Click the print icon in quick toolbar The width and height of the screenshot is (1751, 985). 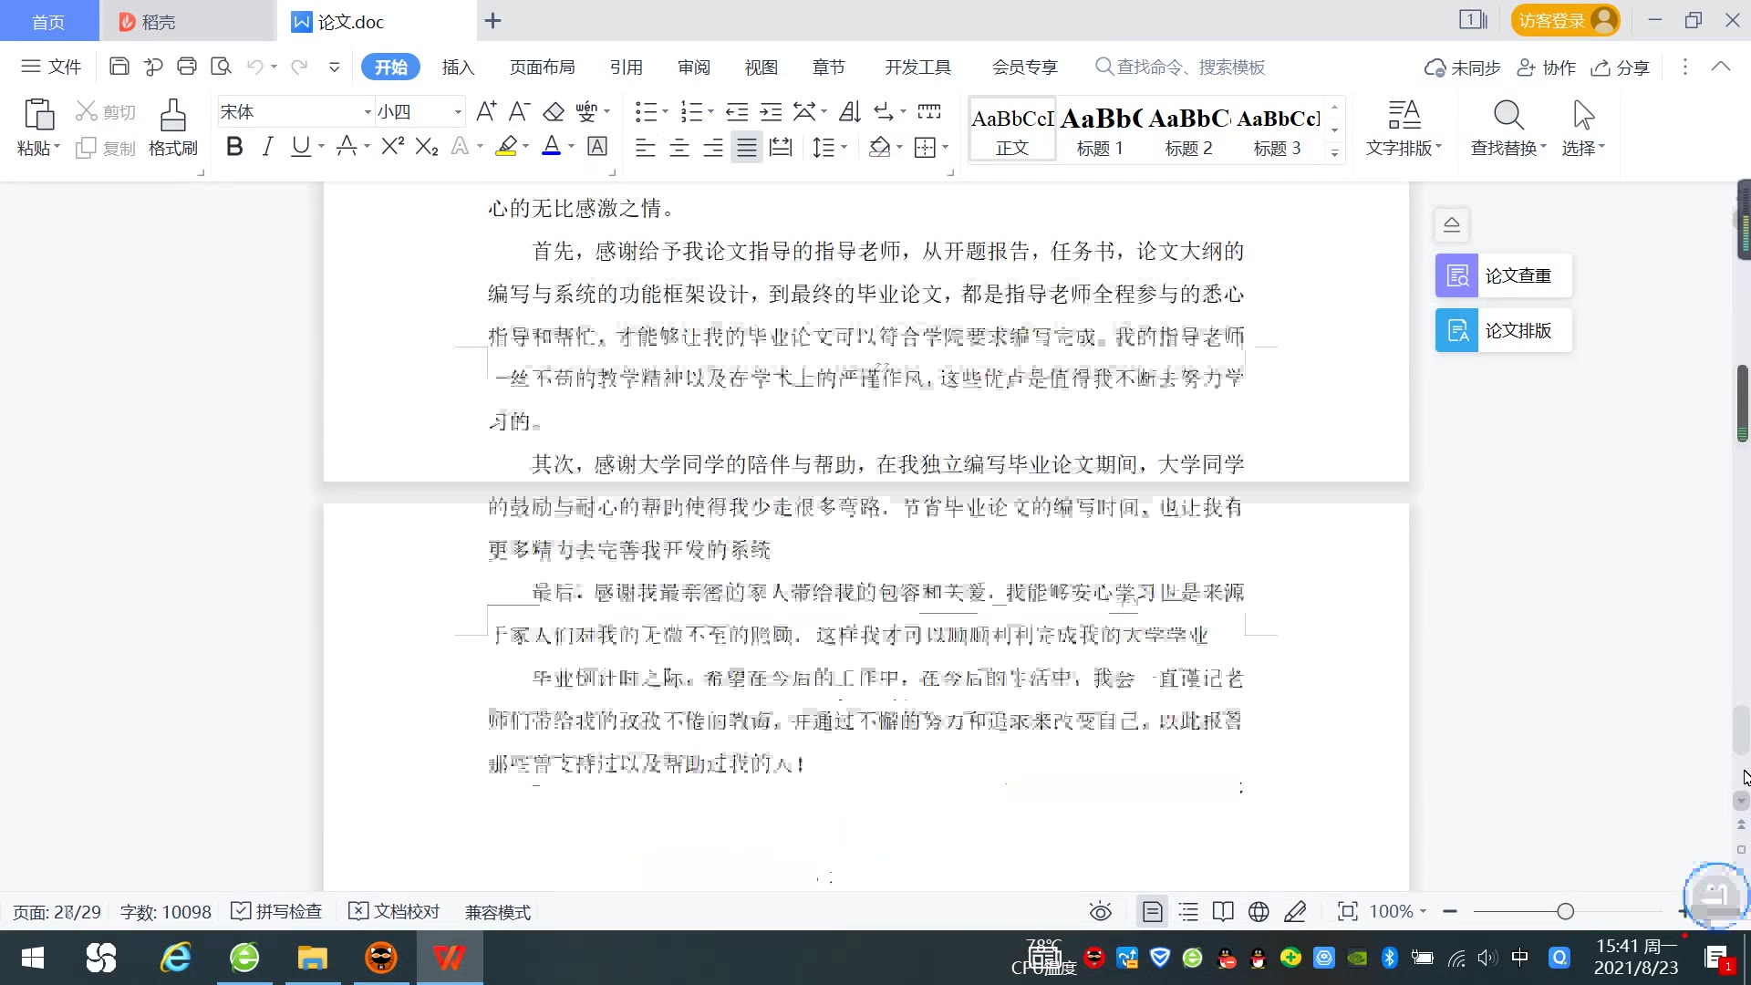[187, 67]
